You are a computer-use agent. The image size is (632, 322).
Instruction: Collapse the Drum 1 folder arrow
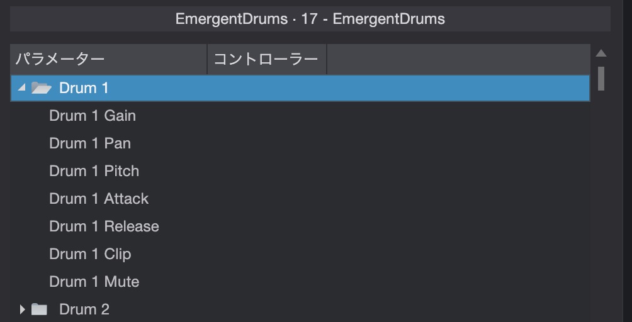point(22,88)
